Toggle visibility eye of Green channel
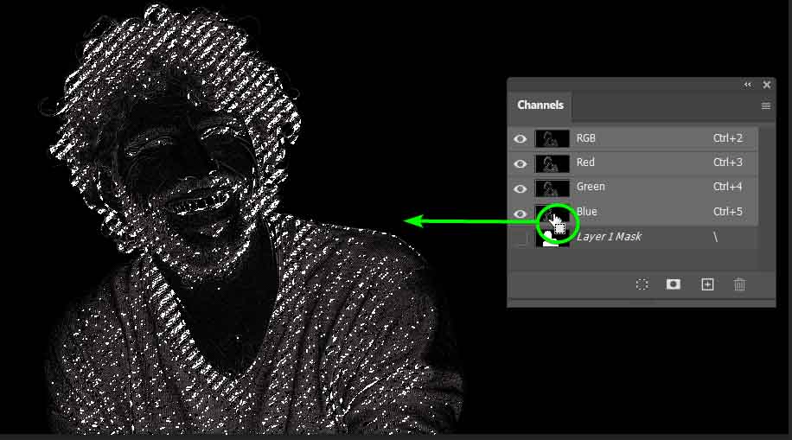 521,188
